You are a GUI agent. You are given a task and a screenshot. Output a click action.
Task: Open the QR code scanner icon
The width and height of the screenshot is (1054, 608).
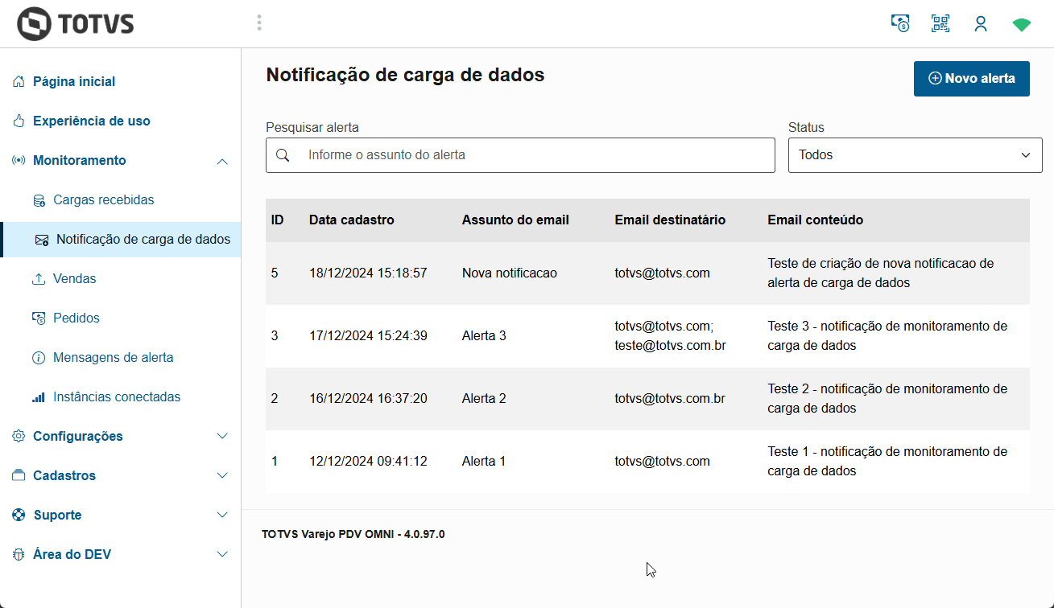click(940, 23)
